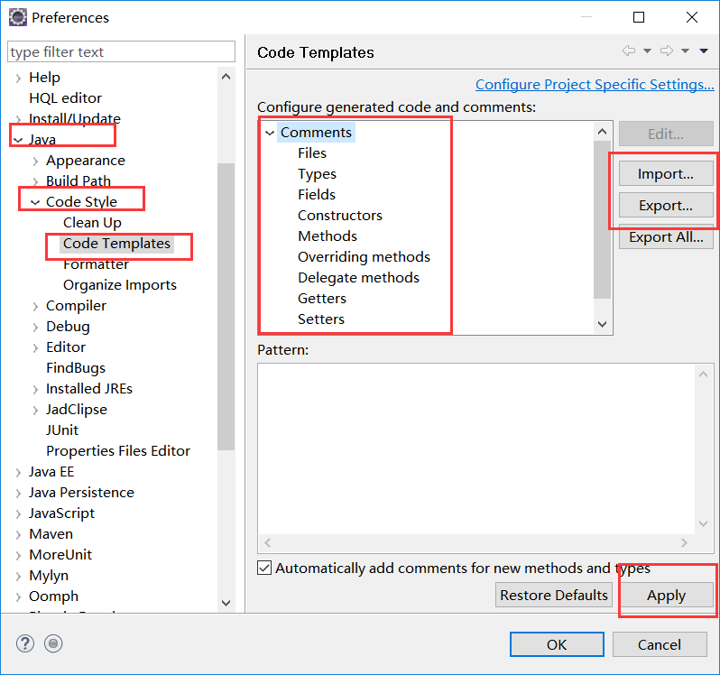Click the record preferences circular icon
The width and height of the screenshot is (720, 675).
tap(53, 643)
